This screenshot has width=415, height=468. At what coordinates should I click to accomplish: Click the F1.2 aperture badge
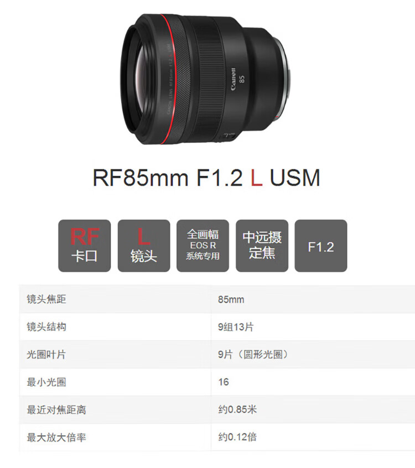[321, 246]
